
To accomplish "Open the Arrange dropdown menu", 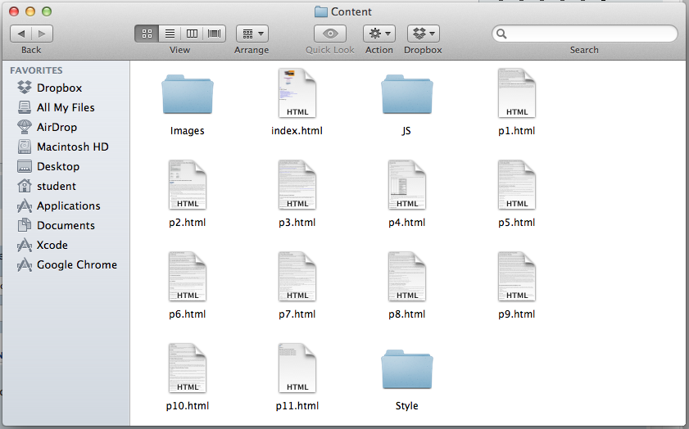I will click(x=252, y=34).
